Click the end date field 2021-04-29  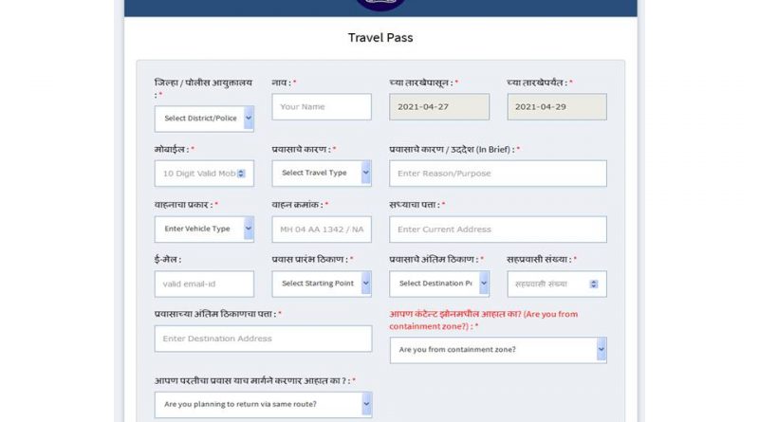(x=557, y=107)
